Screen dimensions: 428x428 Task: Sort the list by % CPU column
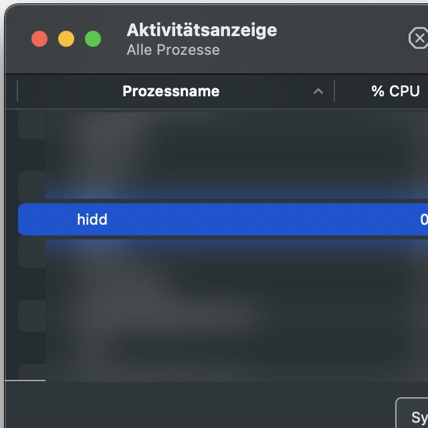pyautogui.click(x=395, y=92)
